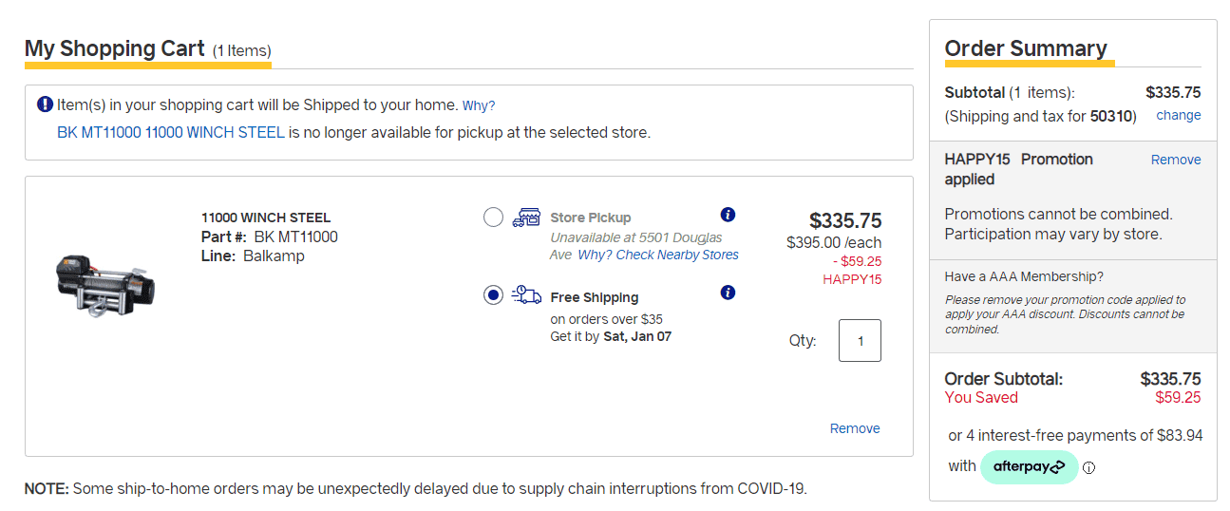Image resolution: width=1230 pixels, height=511 pixels.
Task: Select the Free Shipping radio button
Action: click(493, 295)
